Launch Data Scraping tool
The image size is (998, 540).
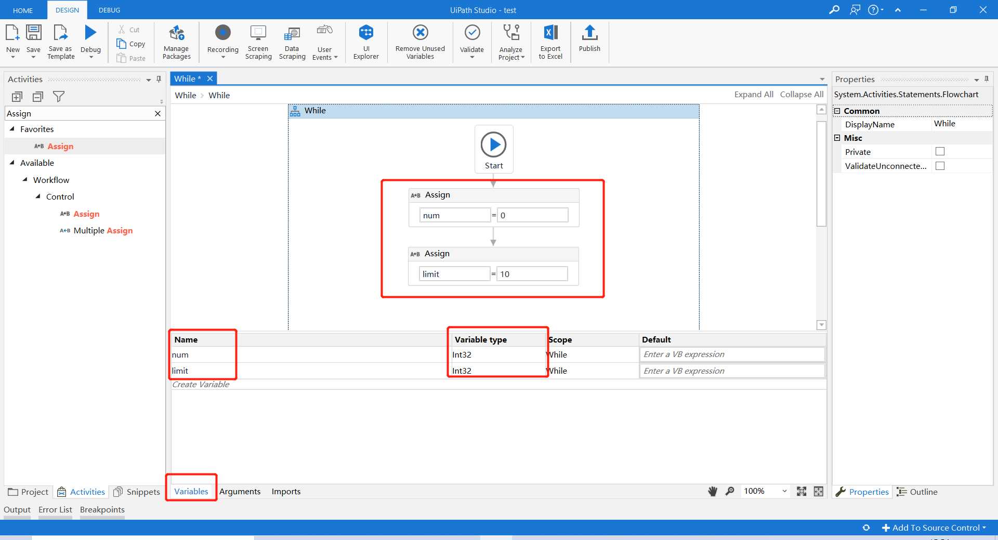tap(292, 42)
